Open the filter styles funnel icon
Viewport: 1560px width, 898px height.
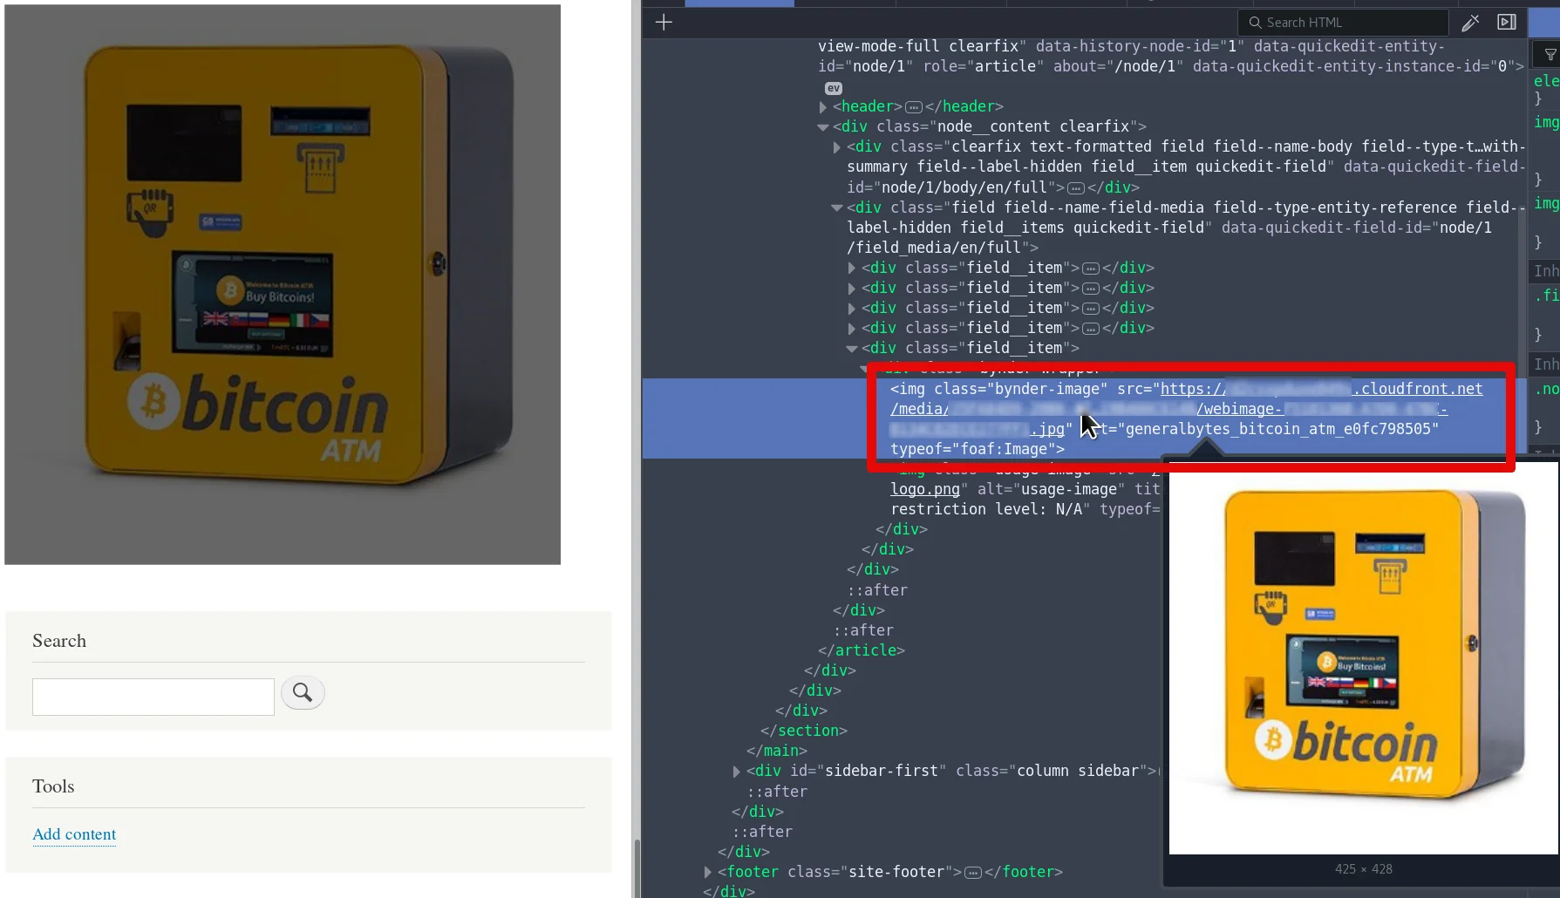[1550, 55]
